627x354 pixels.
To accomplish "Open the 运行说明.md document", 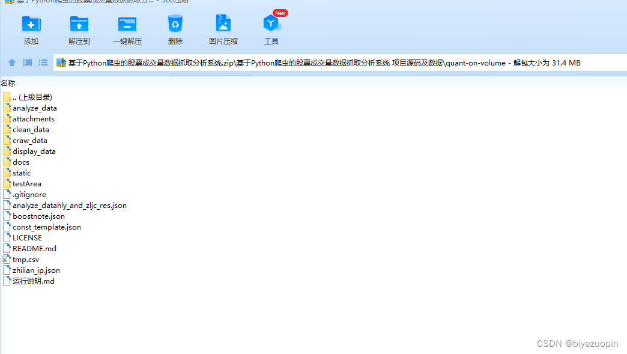I will point(32,281).
